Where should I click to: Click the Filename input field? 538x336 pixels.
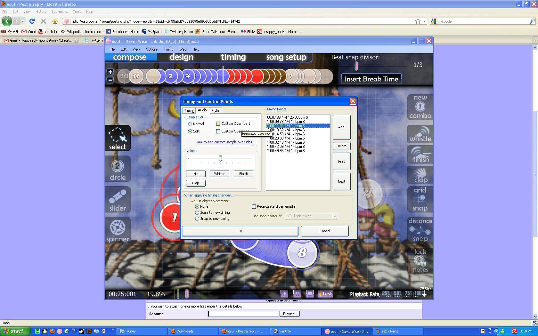click(x=243, y=314)
